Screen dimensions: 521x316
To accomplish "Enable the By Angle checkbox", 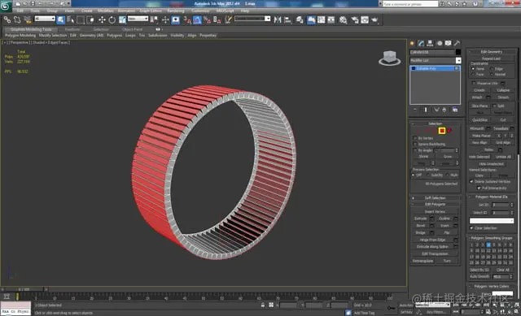I will click(415, 150).
